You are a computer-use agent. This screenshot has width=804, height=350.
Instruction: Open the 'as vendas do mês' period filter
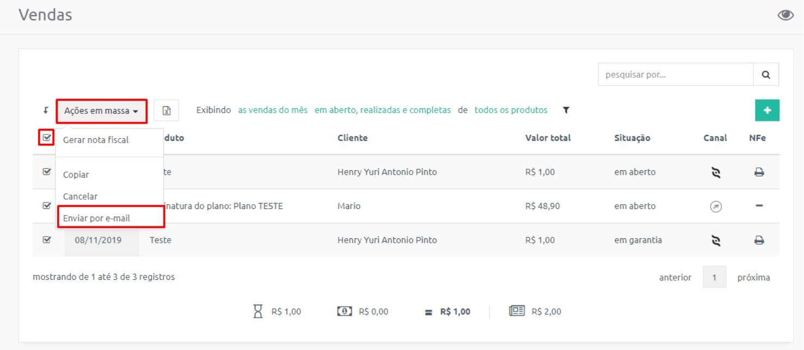tap(273, 110)
